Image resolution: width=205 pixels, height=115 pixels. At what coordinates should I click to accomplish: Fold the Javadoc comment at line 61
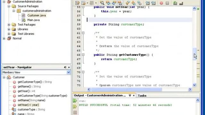[83, 33]
